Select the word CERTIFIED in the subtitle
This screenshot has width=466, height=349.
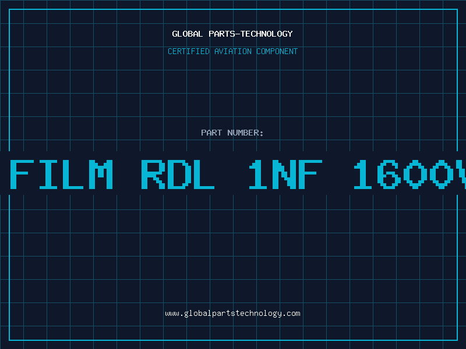(189, 51)
